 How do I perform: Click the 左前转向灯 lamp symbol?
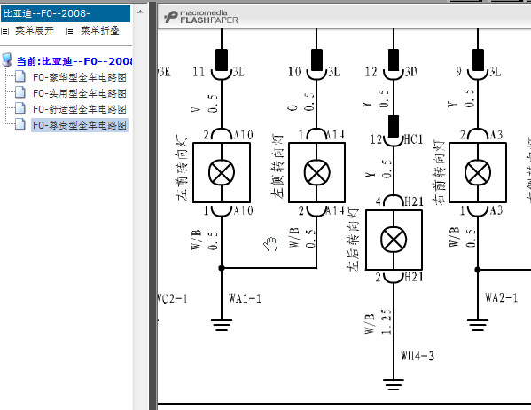[222, 173]
